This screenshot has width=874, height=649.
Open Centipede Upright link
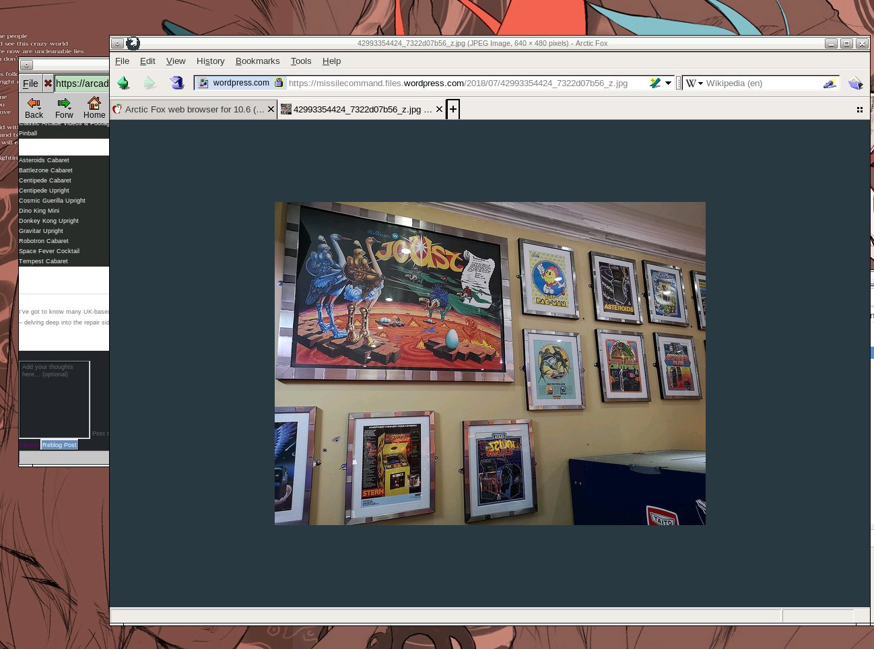click(44, 191)
